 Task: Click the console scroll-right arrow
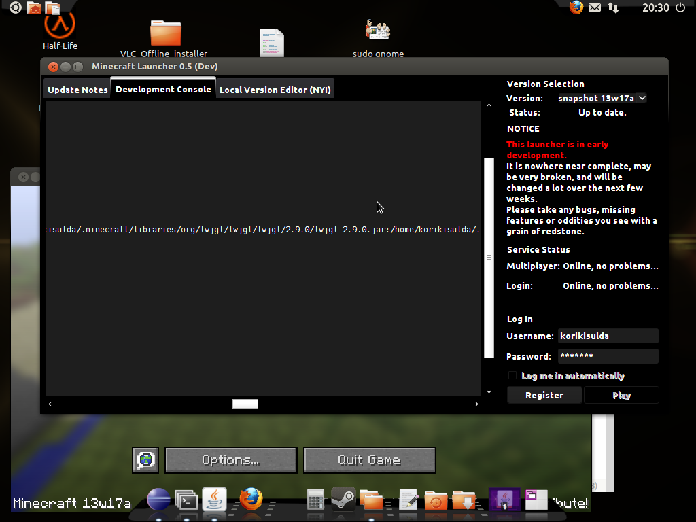(x=476, y=404)
